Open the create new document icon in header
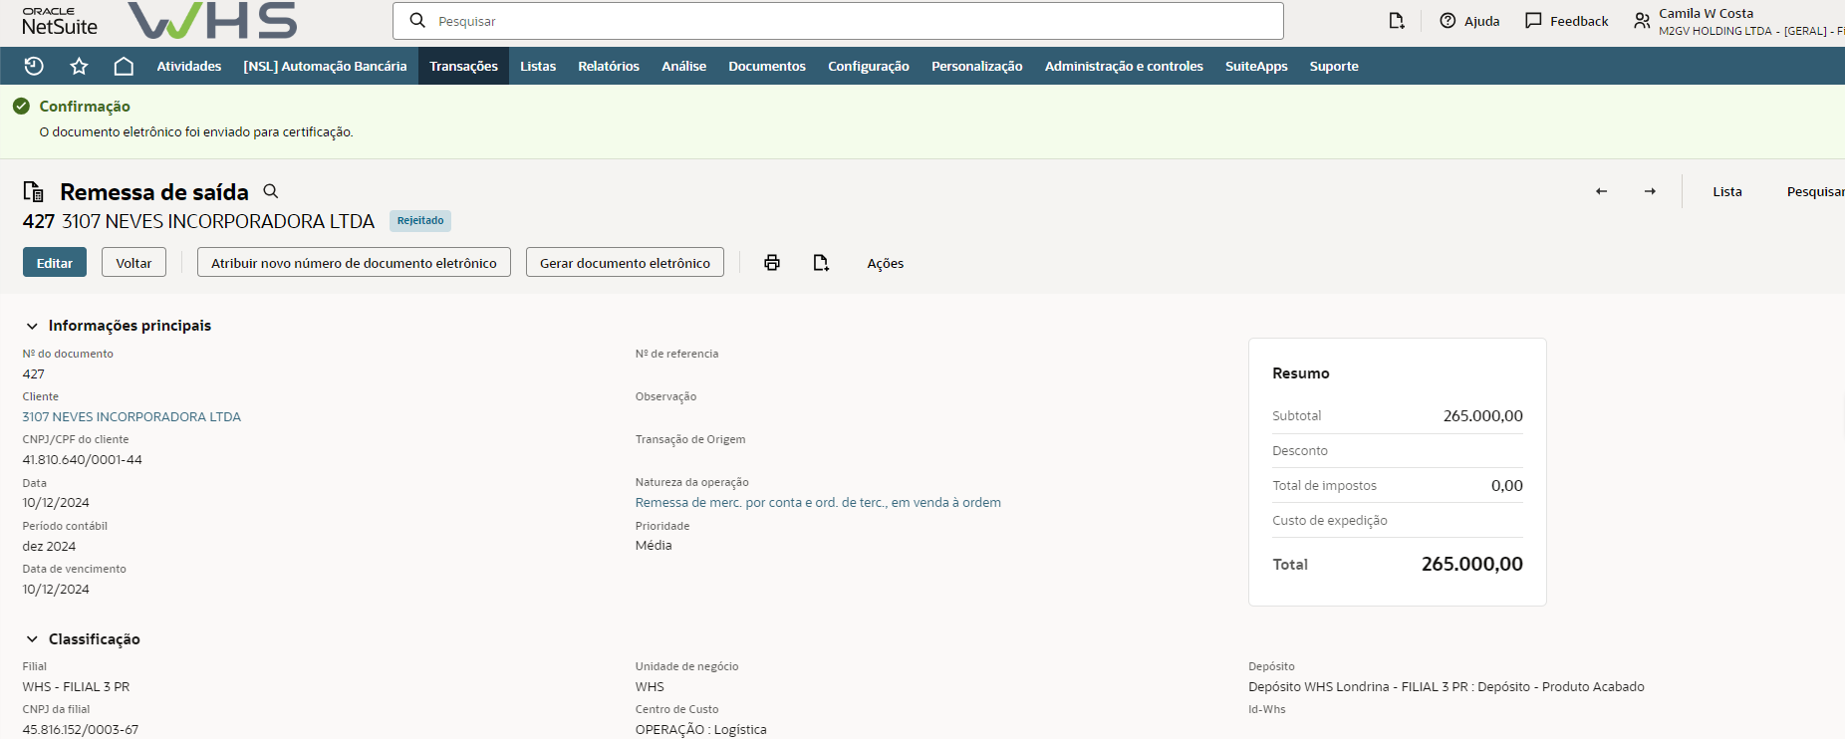Image resolution: width=1845 pixels, height=739 pixels. (x=1397, y=21)
